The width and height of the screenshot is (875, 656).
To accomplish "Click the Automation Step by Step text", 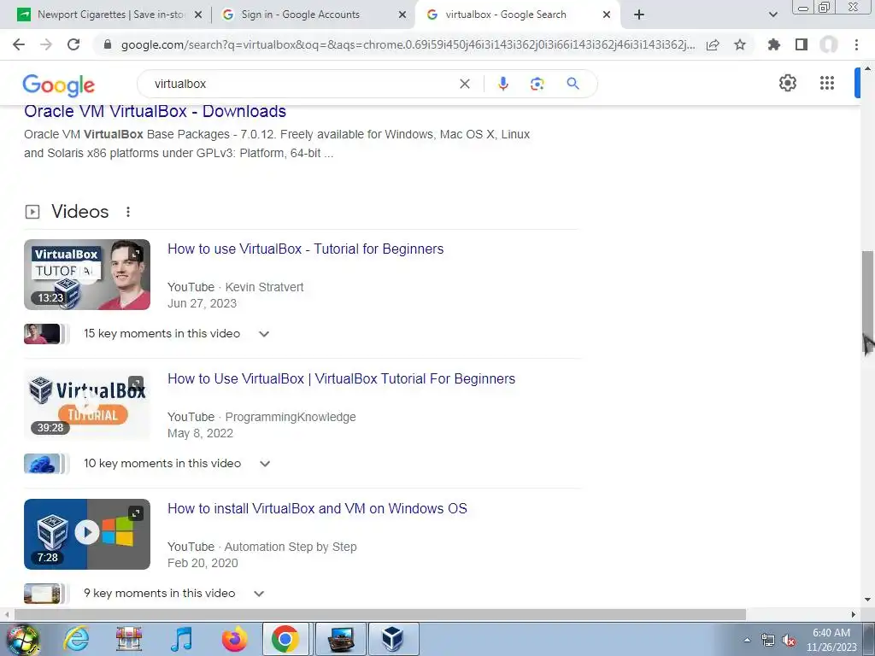I will [x=291, y=548].
